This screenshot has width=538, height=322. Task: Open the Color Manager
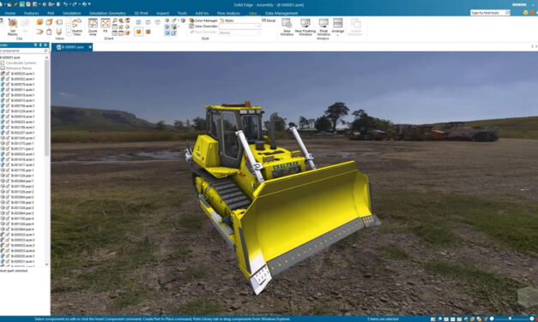point(203,21)
